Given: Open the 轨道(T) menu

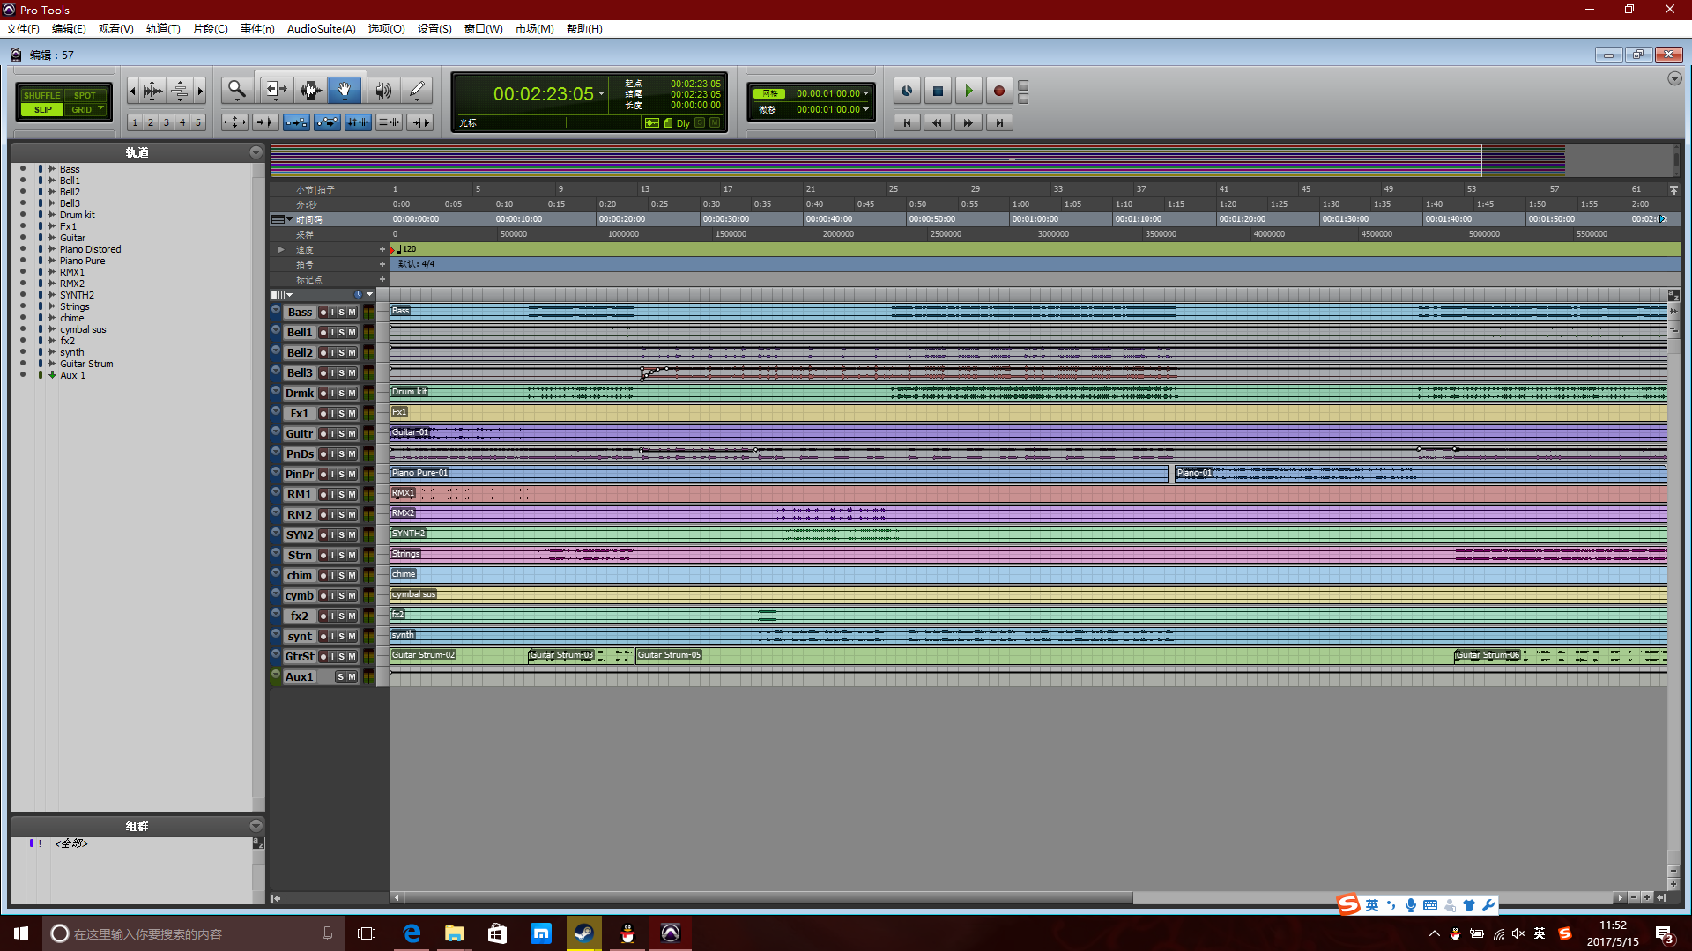Looking at the screenshot, I should (163, 29).
